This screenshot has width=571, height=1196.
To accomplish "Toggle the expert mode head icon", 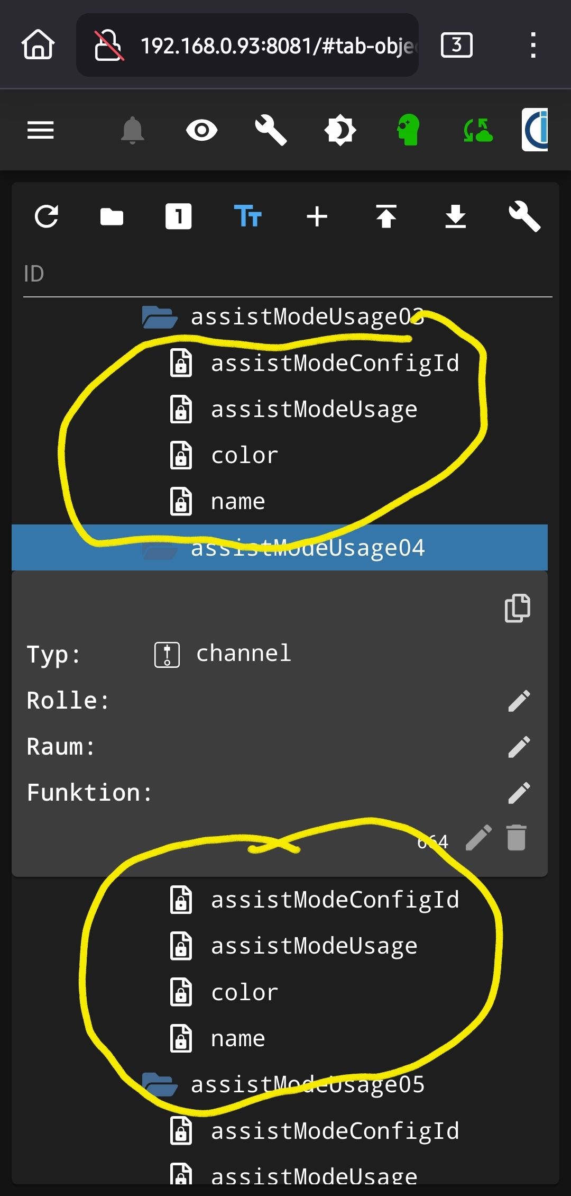I will tap(409, 130).
